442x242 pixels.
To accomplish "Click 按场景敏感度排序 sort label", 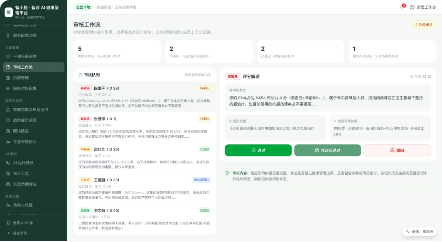I will 198,75.
